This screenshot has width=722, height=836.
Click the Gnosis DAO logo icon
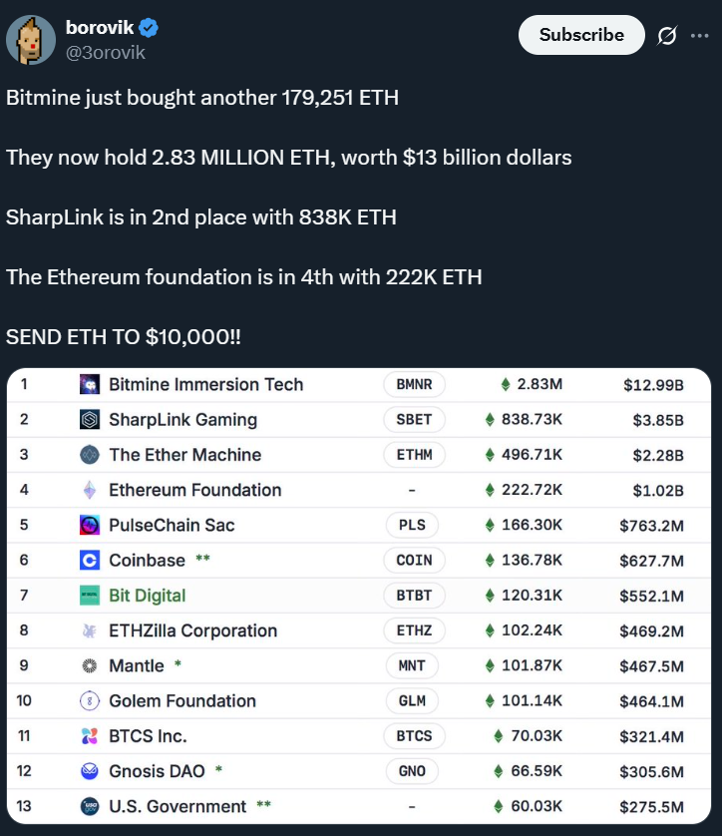pyautogui.click(x=90, y=771)
